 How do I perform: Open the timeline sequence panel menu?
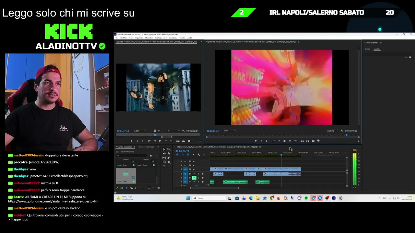pos(260,147)
